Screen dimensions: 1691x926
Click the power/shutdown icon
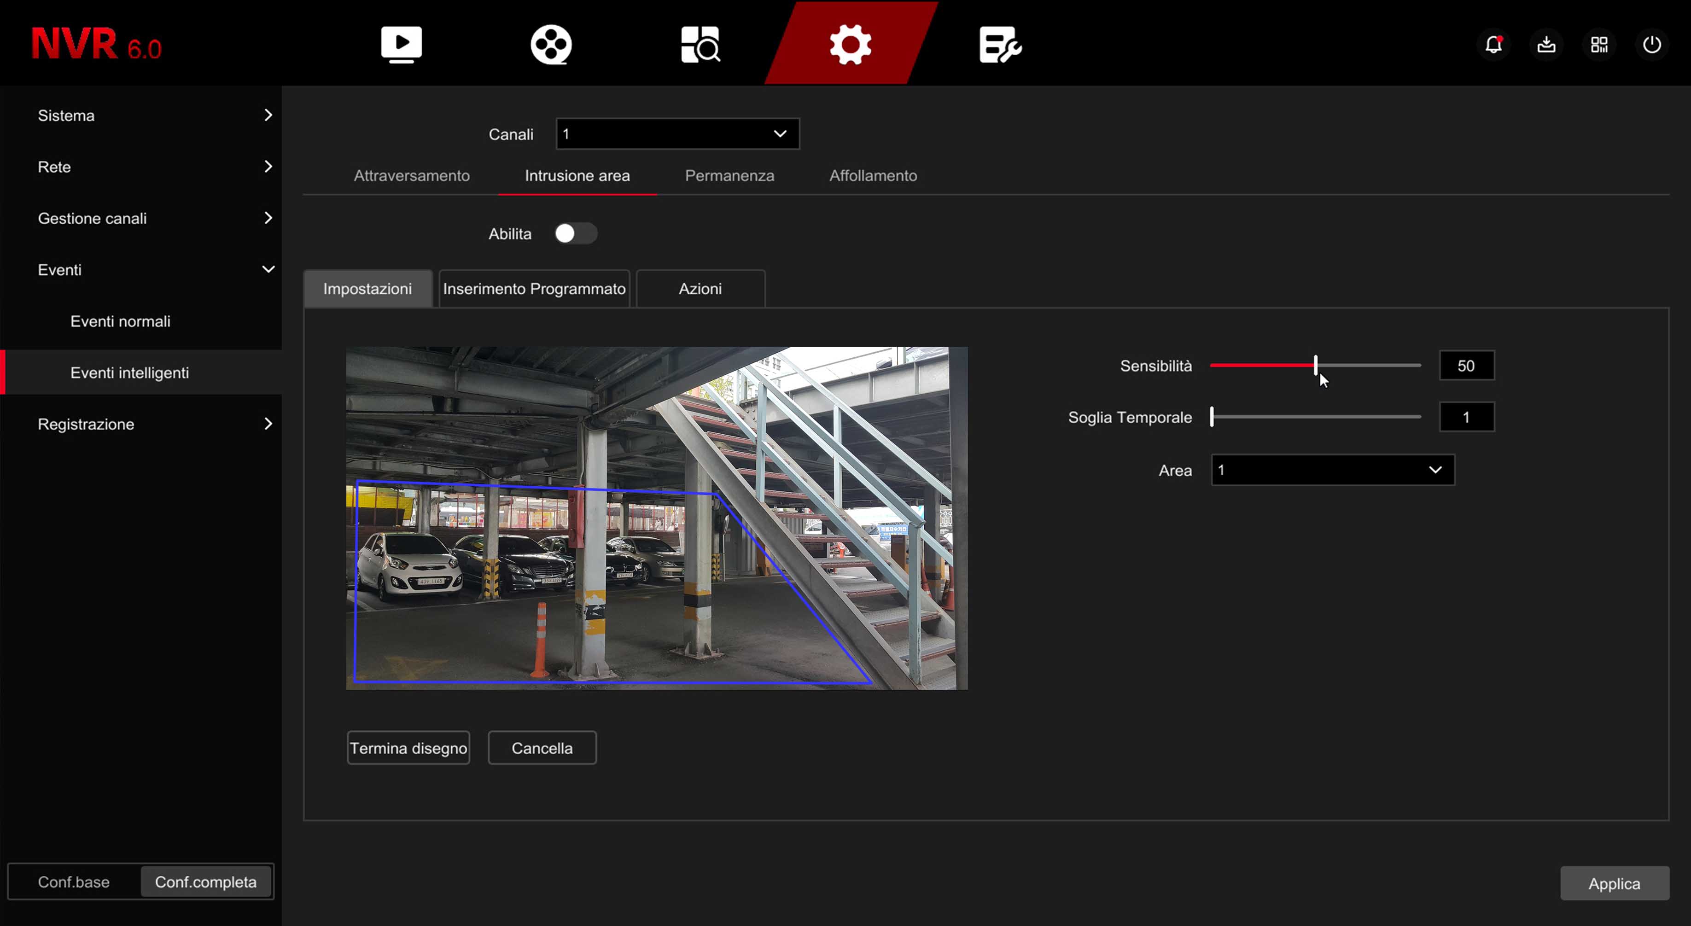pos(1652,44)
